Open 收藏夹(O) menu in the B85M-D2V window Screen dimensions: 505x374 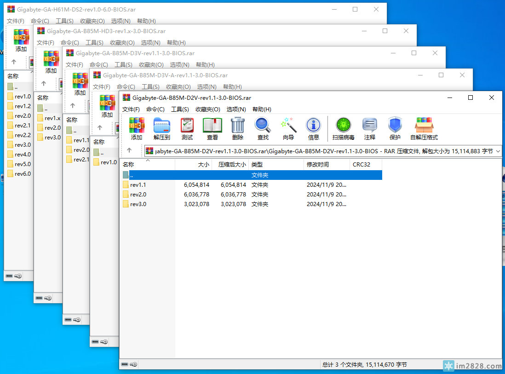208,109
